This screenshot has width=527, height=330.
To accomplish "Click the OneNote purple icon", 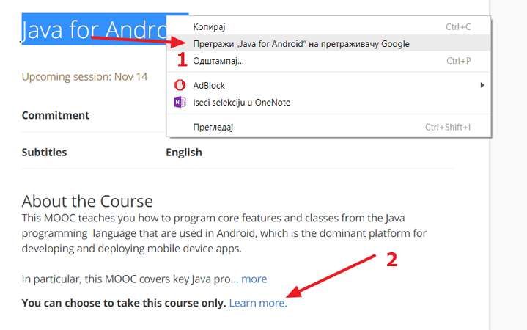I will coord(180,102).
